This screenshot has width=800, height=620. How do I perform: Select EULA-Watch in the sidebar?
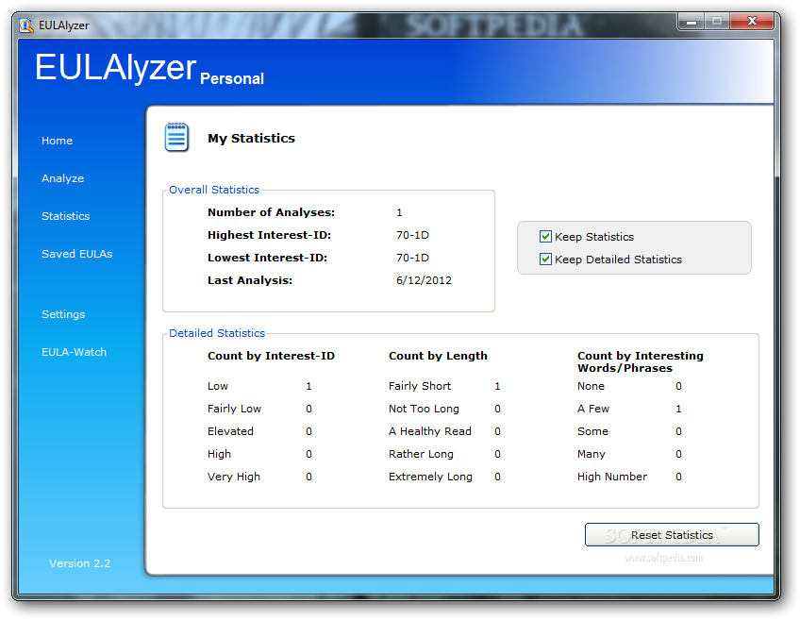tap(74, 352)
